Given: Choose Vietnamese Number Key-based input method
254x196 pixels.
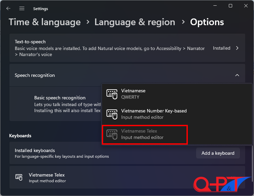Looking at the screenshot, I should coord(154,114).
